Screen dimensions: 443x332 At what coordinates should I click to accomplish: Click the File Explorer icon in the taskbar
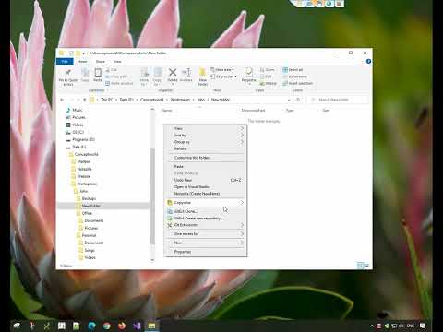151,326
